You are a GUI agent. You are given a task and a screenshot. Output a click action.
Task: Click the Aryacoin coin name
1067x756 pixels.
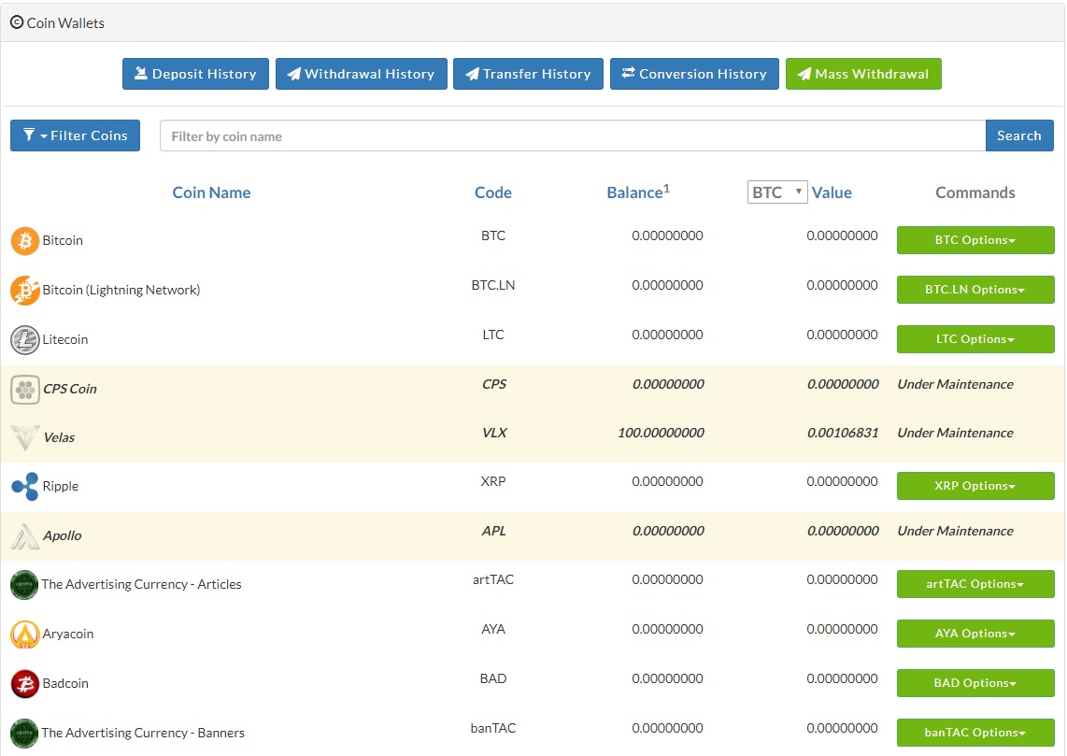(x=68, y=635)
